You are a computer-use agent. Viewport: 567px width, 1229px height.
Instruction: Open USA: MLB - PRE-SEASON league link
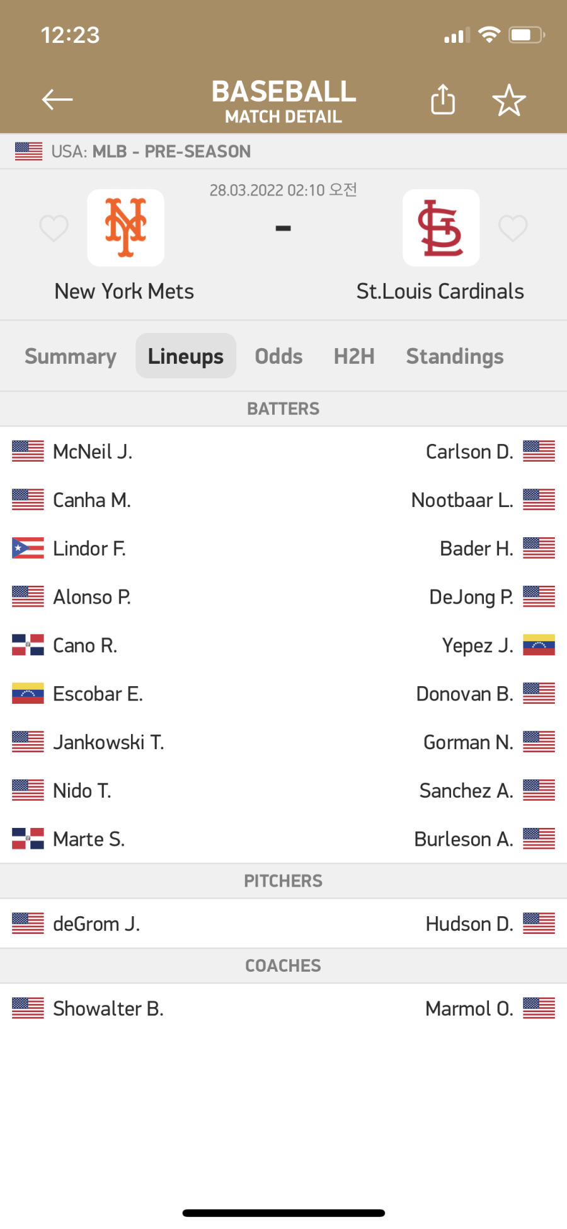[151, 151]
